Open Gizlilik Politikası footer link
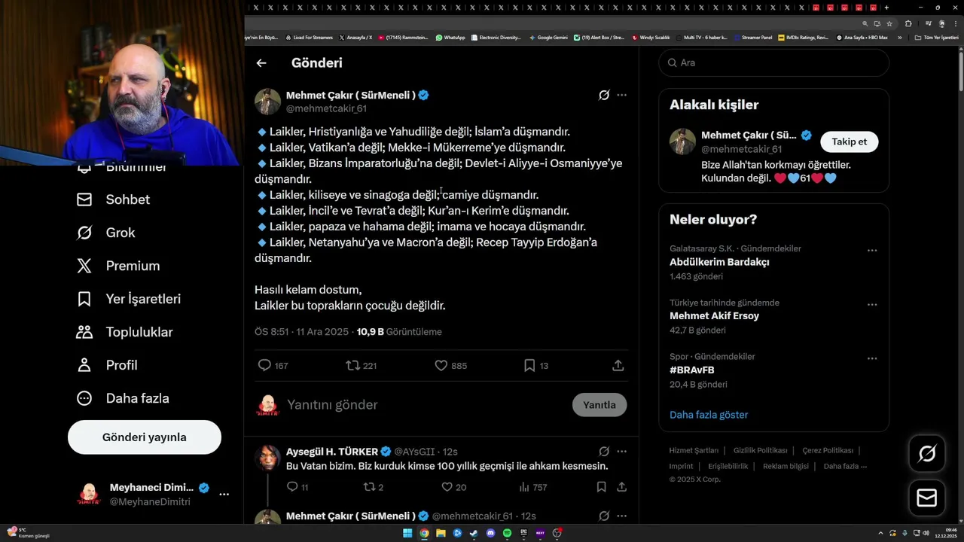The height and width of the screenshot is (542, 964). pyautogui.click(x=761, y=450)
